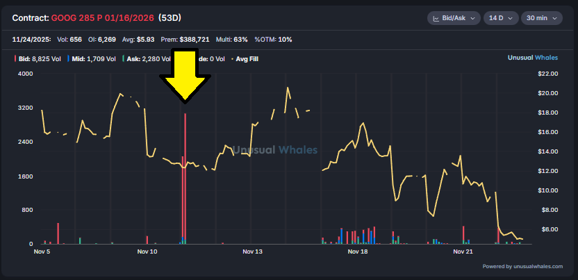Open the GOOG 285 P 01/16/2026 contract
The image size is (578, 280).
pyautogui.click(x=103, y=17)
